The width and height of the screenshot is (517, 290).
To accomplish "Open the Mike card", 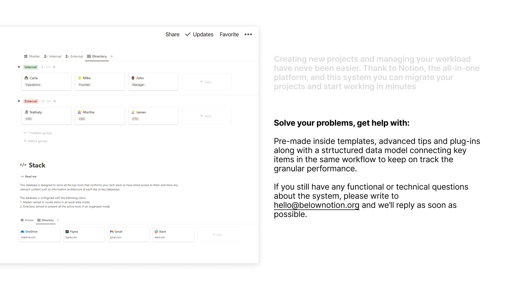I will click(x=100, y=82).
